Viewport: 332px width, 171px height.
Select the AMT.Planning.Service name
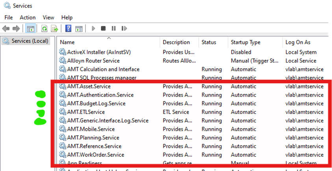point(93,138)
